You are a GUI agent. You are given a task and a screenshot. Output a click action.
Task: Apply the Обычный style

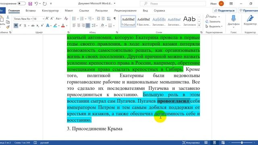click(128, 21)
